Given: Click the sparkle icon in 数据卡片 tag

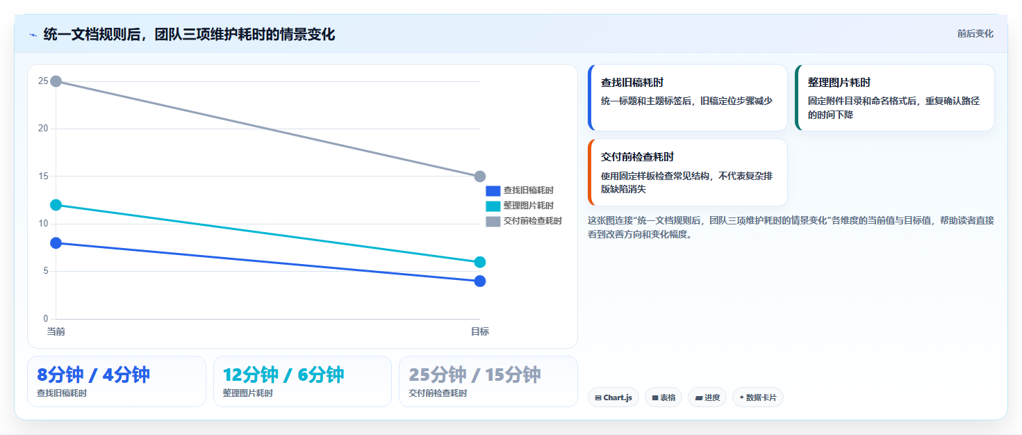Looking at the screenshot, I should (741, 397).
